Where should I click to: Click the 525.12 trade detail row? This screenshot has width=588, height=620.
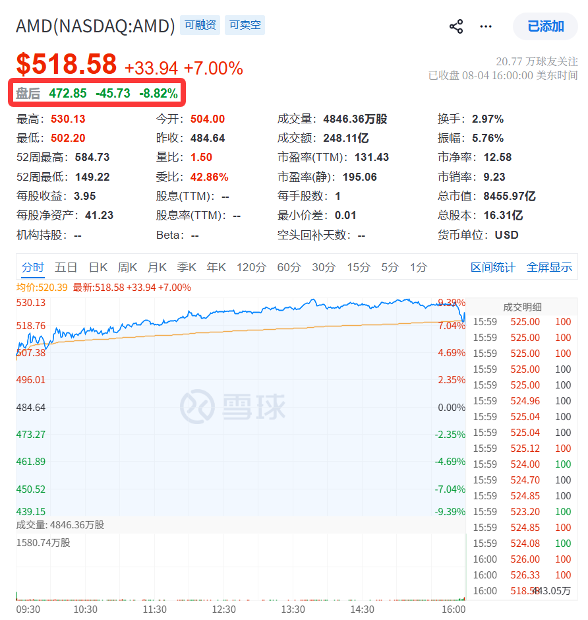(521, 449)
